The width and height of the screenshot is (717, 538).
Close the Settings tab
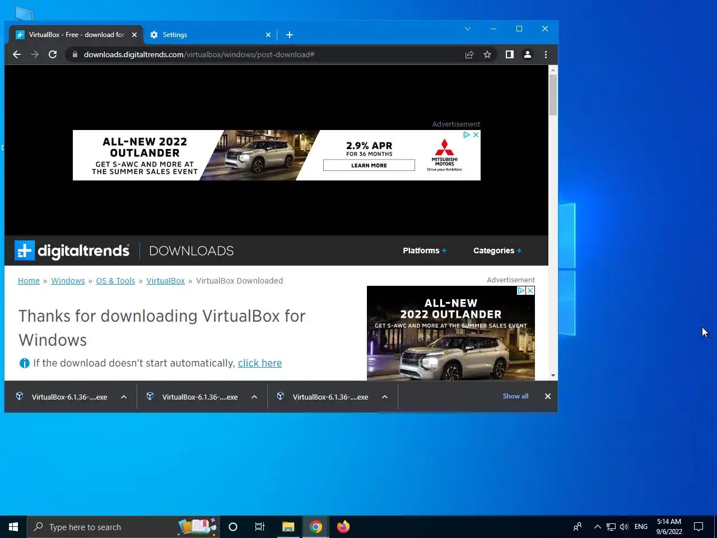pyautogui.click(x=268, y=35)
